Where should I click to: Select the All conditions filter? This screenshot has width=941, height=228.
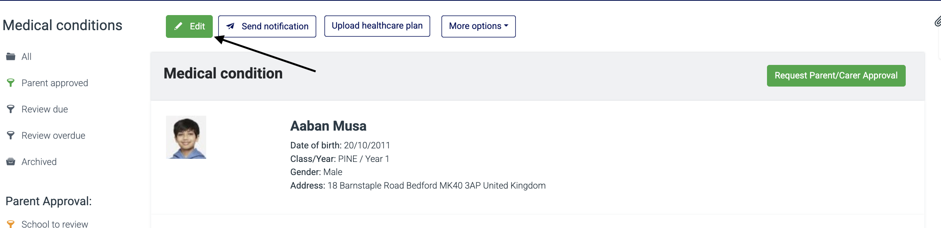point(26,57)
